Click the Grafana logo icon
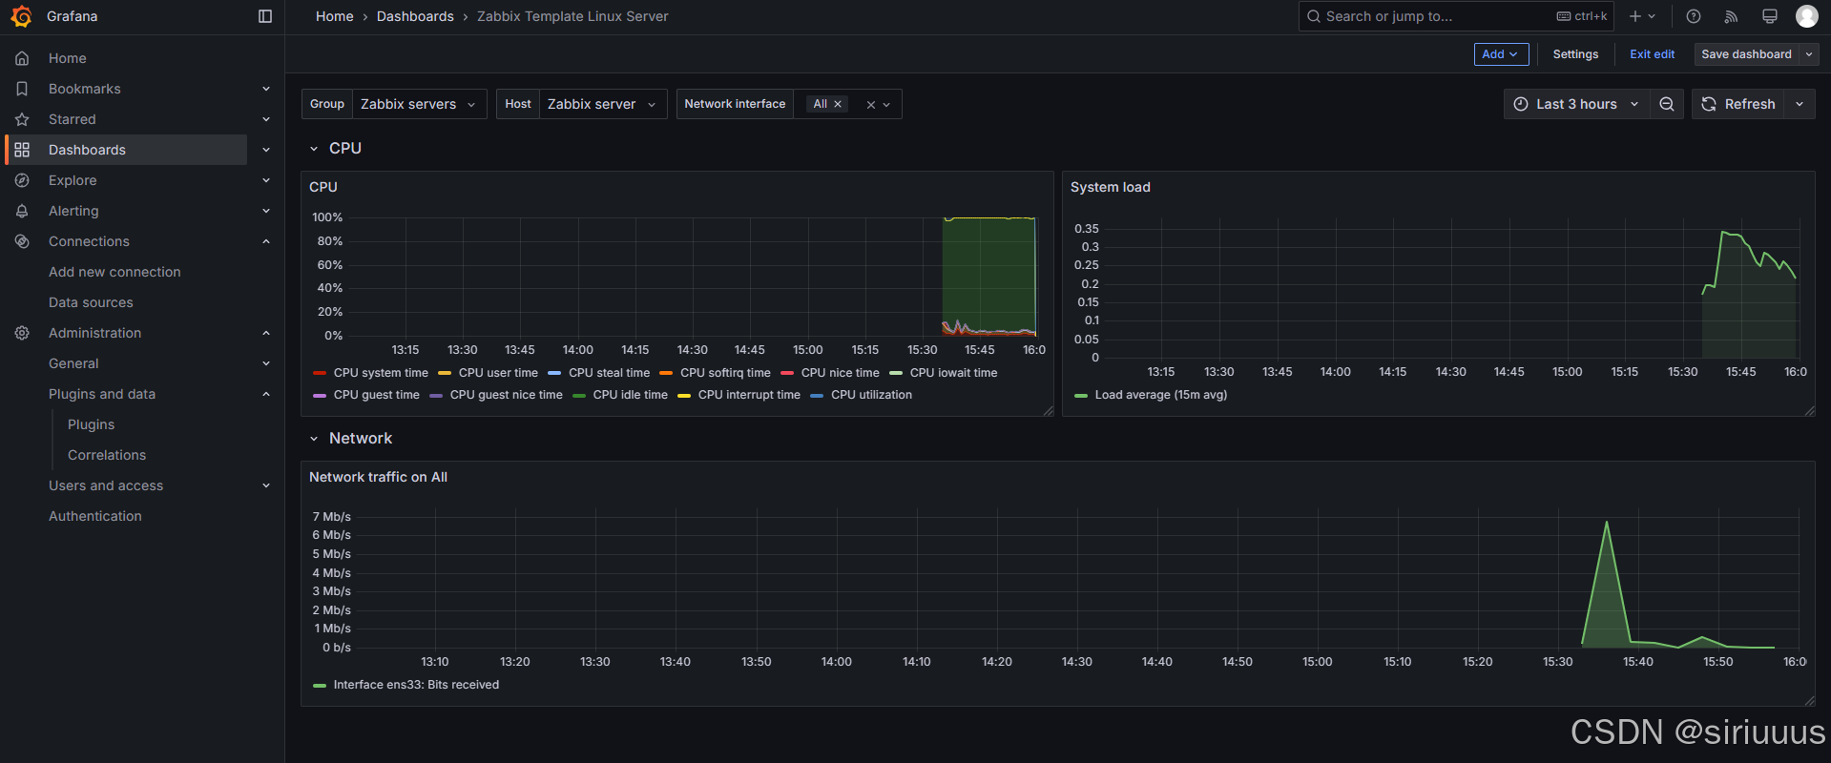This screenshot has height=763, width=1831. 21,16
